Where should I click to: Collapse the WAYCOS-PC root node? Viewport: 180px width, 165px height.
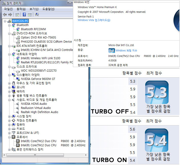click(5, 21)
